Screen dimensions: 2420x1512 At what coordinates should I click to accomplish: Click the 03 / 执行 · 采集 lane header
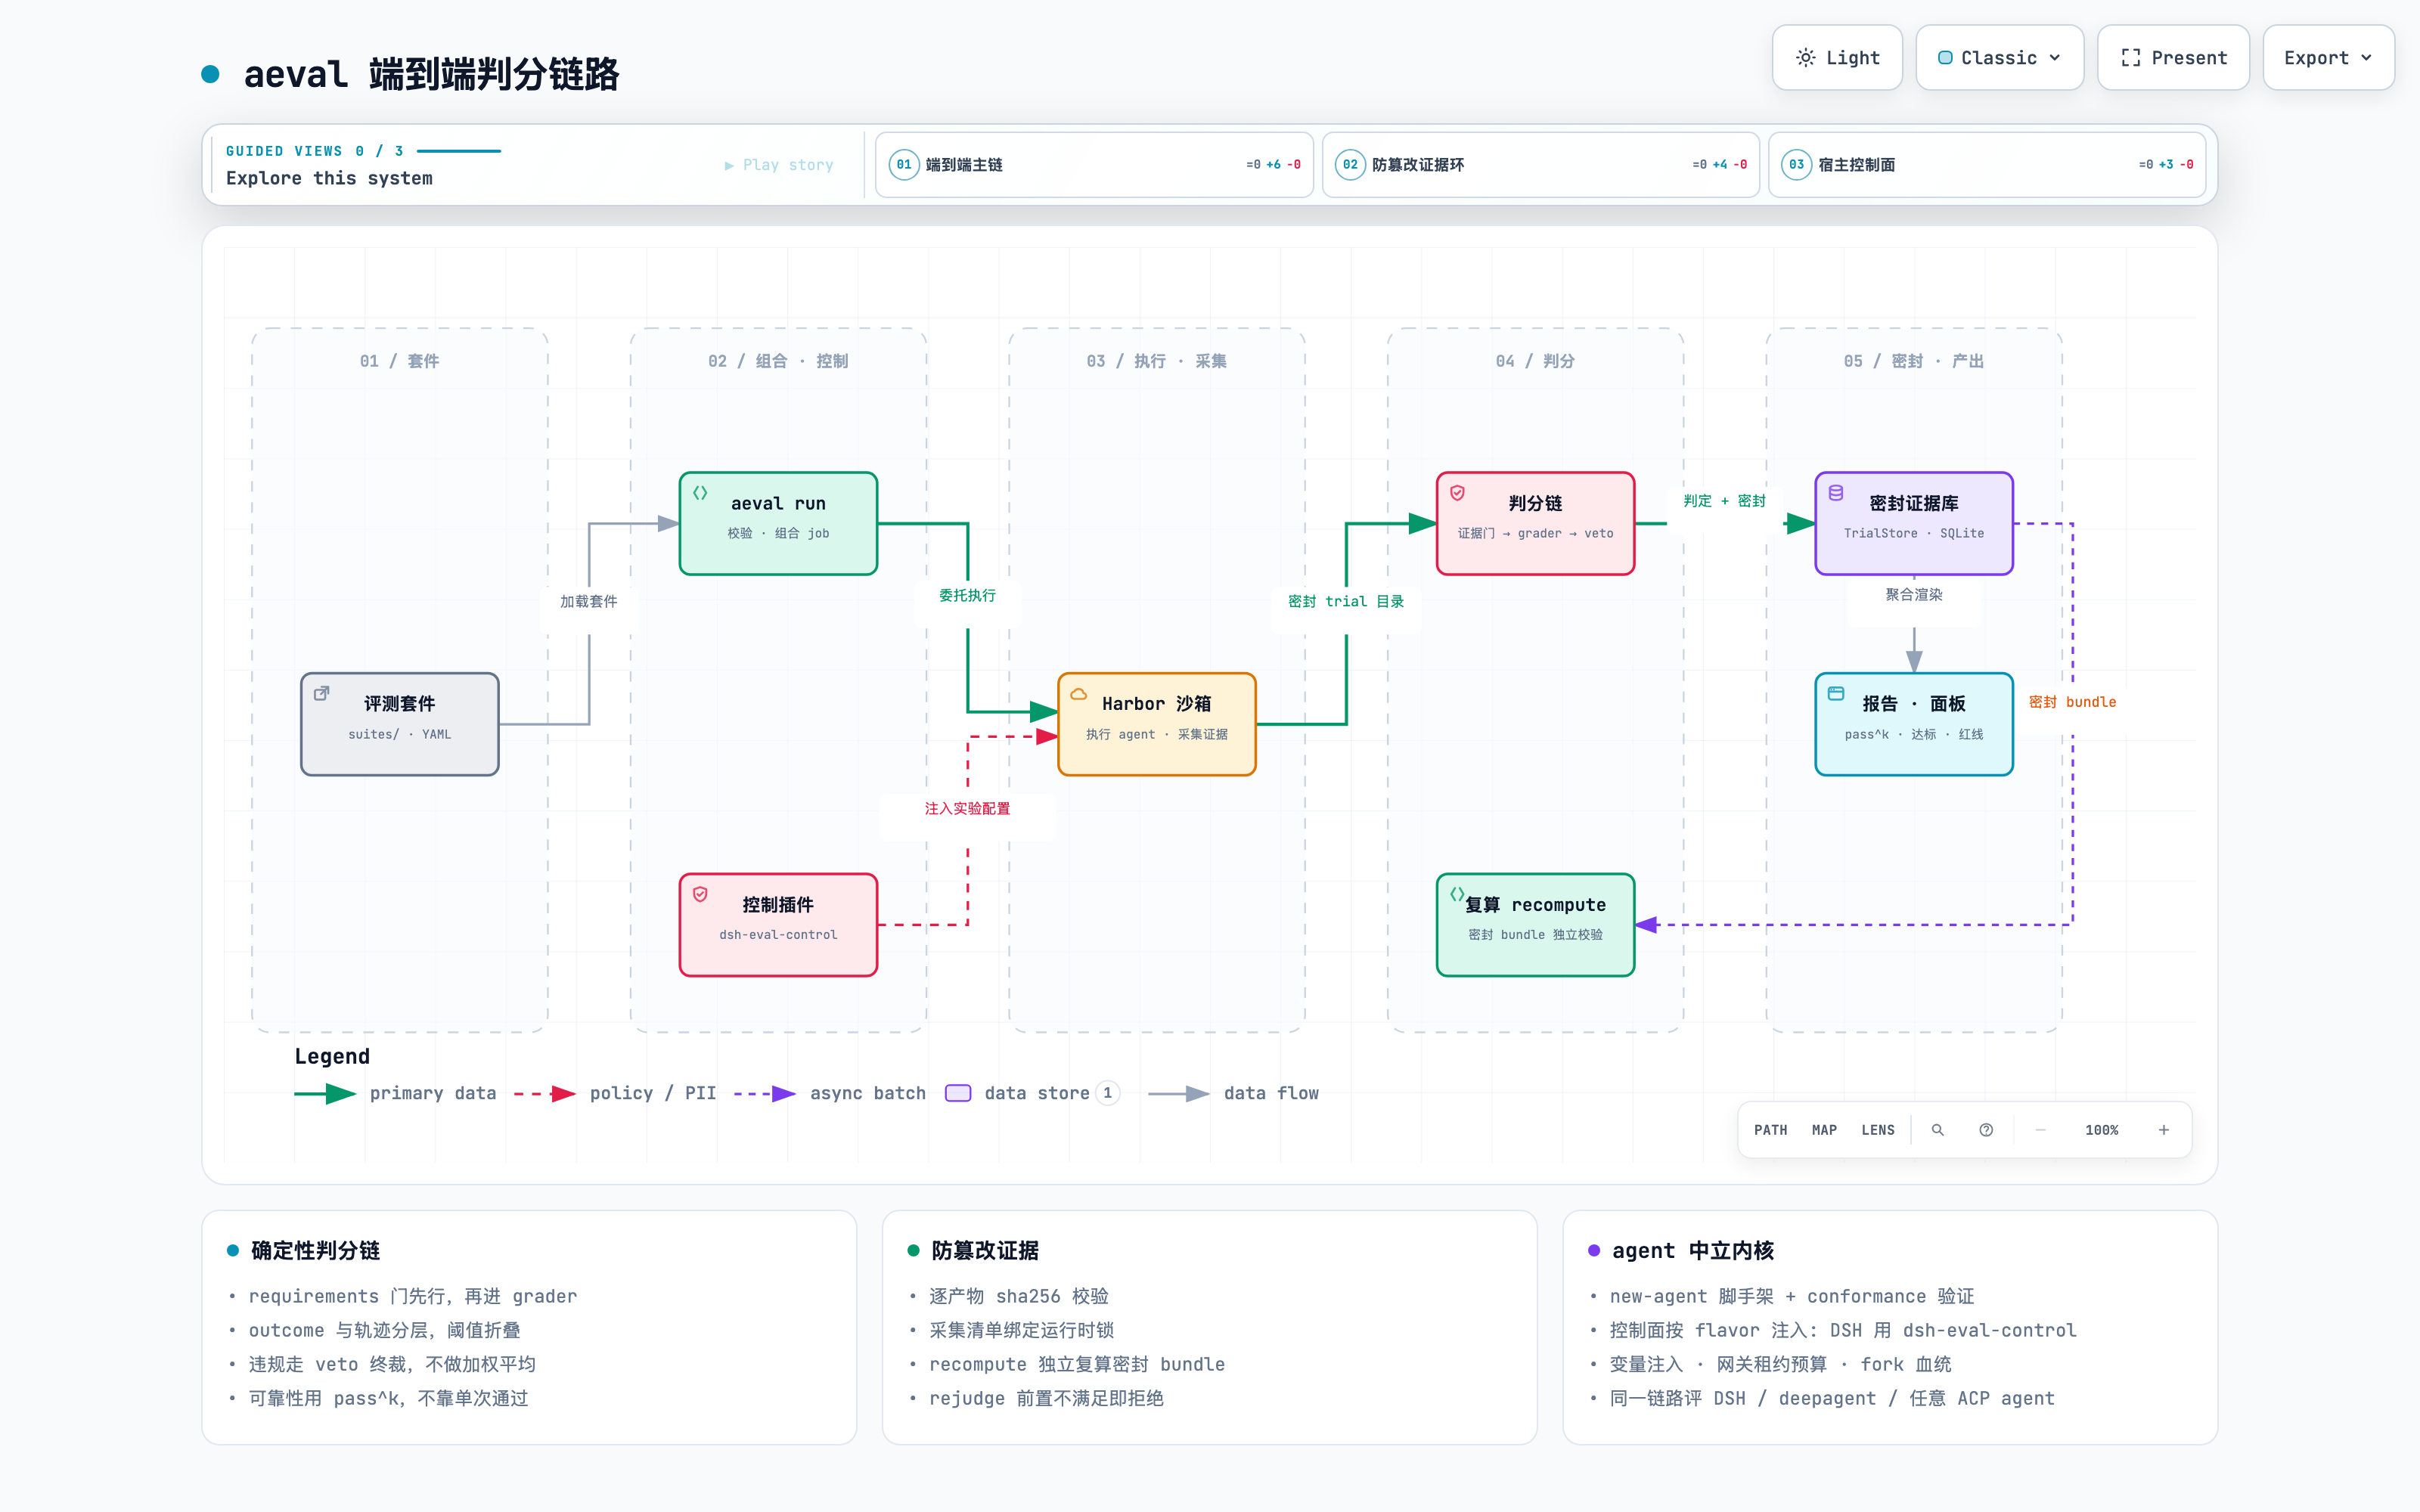pos(1157,361)
